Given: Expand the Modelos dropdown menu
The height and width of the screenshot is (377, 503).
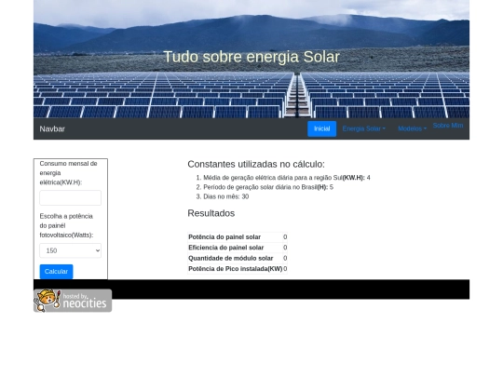Looking at the screenshot, I should tap(413, 128).
